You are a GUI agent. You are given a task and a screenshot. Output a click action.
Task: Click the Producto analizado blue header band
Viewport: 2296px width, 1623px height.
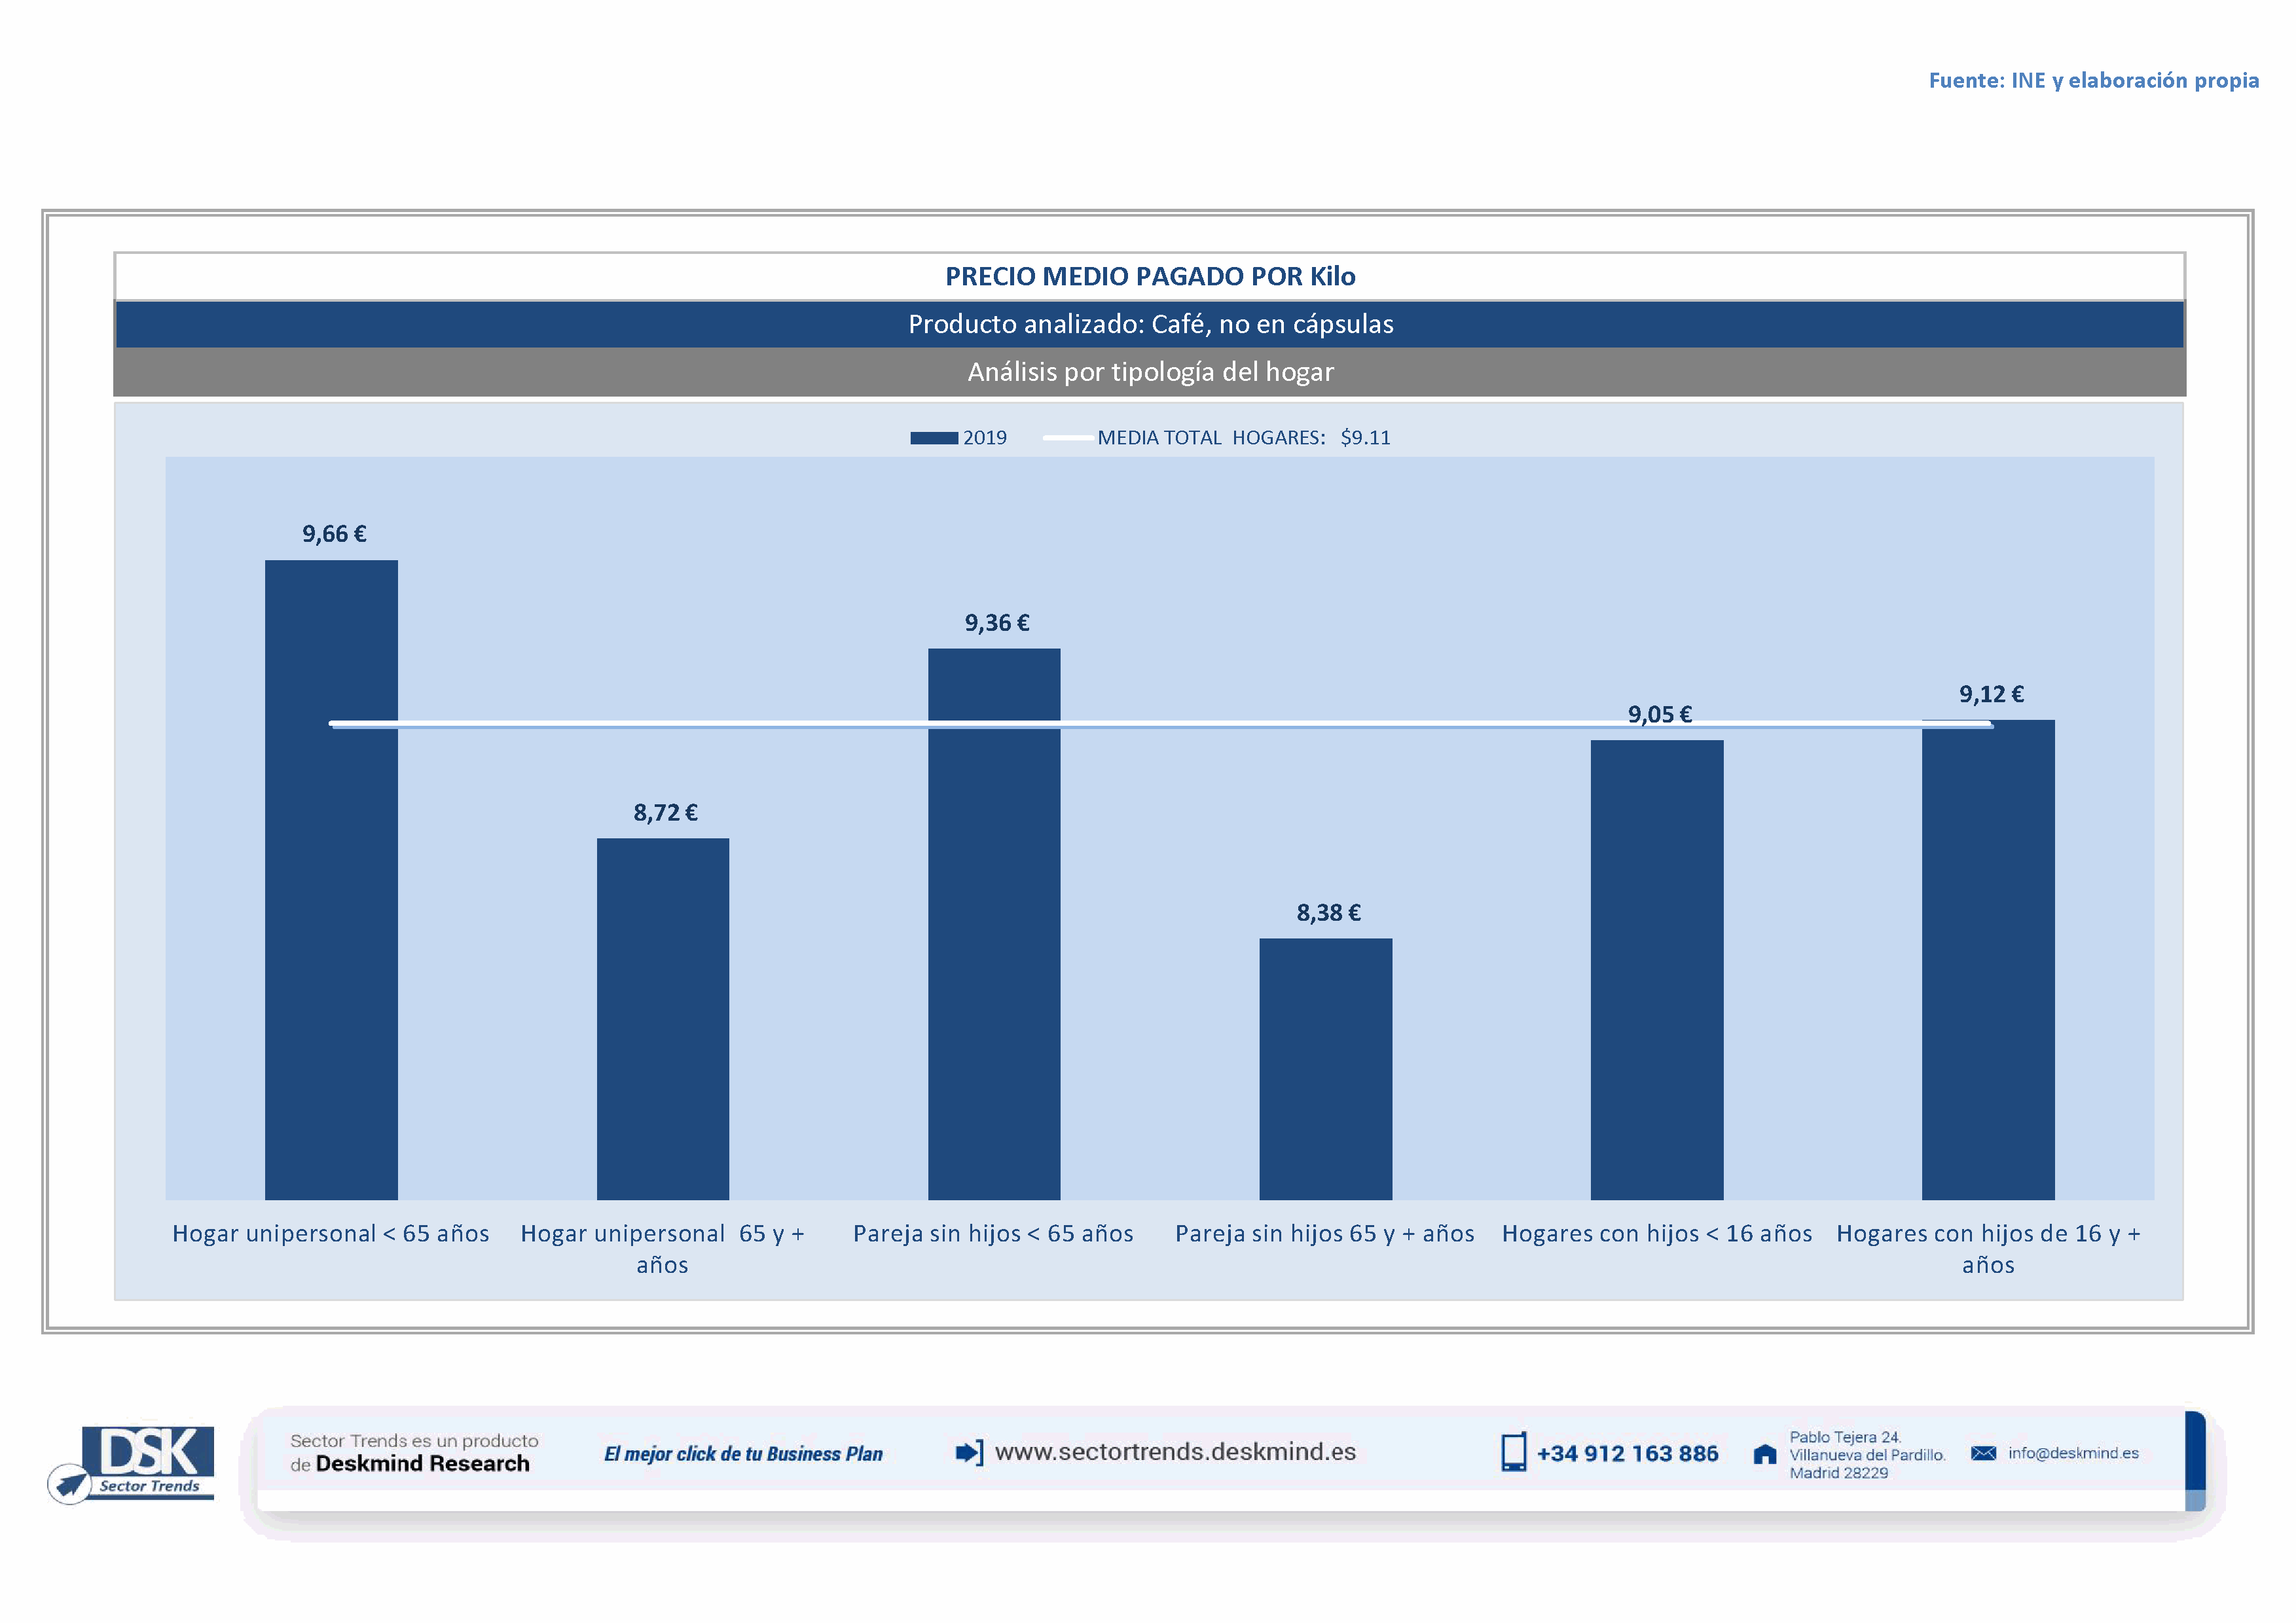tap(1150, 324)
